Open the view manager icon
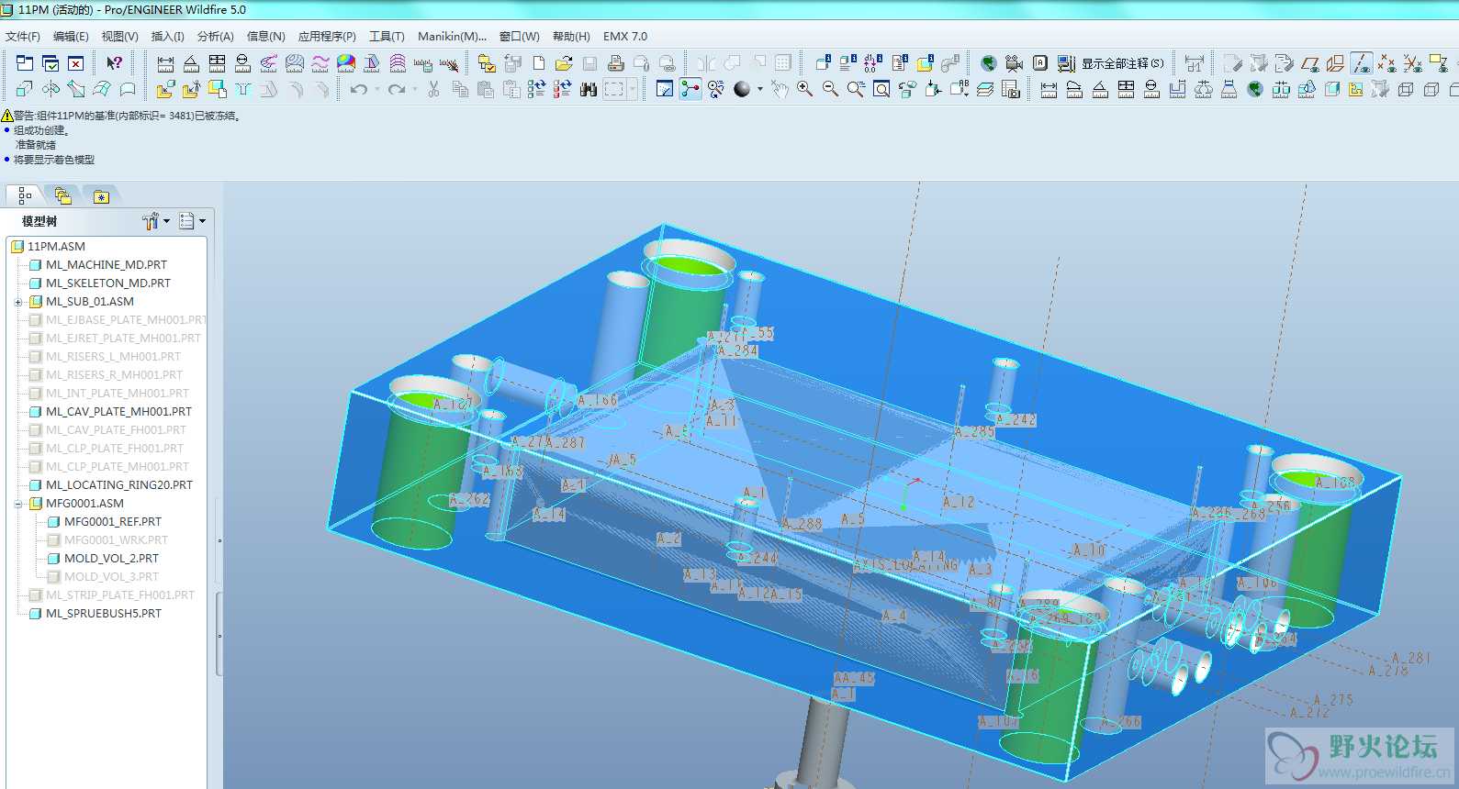The image size is (1459, 789). tap(1010, 89)
